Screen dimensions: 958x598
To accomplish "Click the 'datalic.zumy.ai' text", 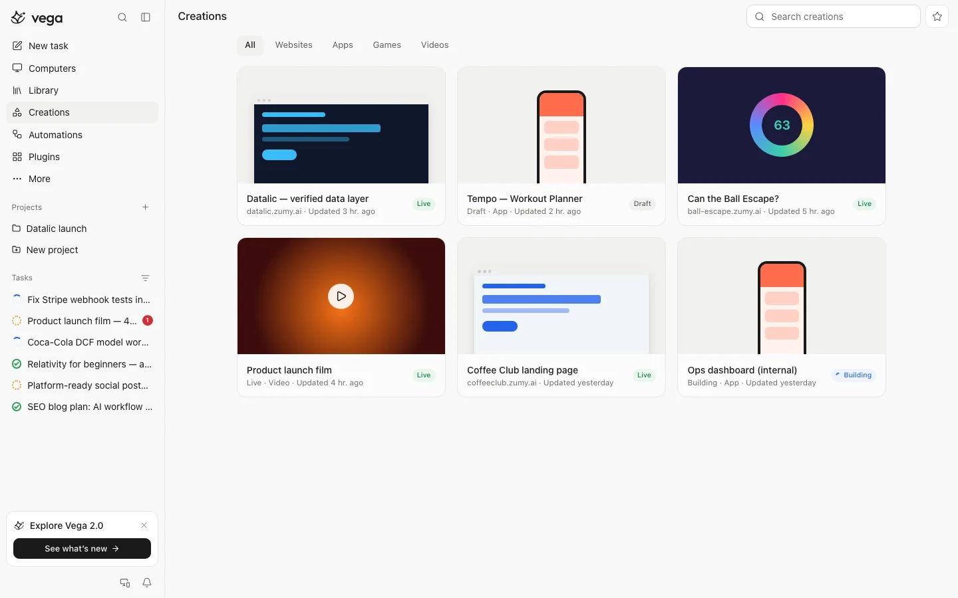I will pos(274,211).
